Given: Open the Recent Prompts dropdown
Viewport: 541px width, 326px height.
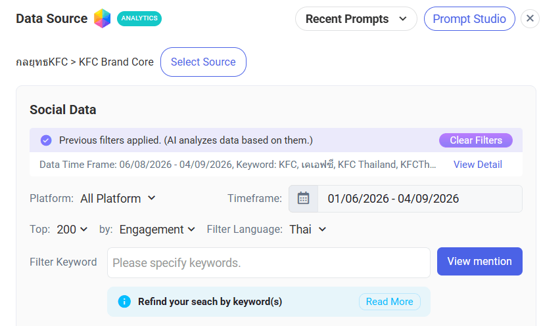Looking at the screenshot, I should pos(356,19).
